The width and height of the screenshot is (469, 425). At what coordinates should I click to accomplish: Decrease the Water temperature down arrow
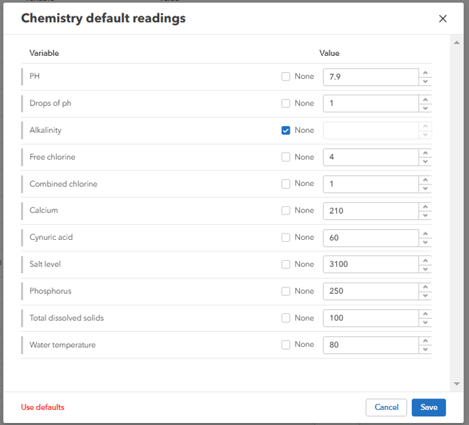click(x=425, y=349)
